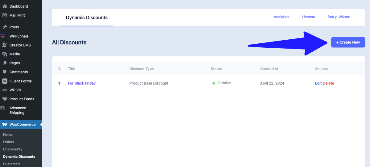Click the Media library icon
The width and height of the screenshot is (370, 167).
[x=5, y=54]
